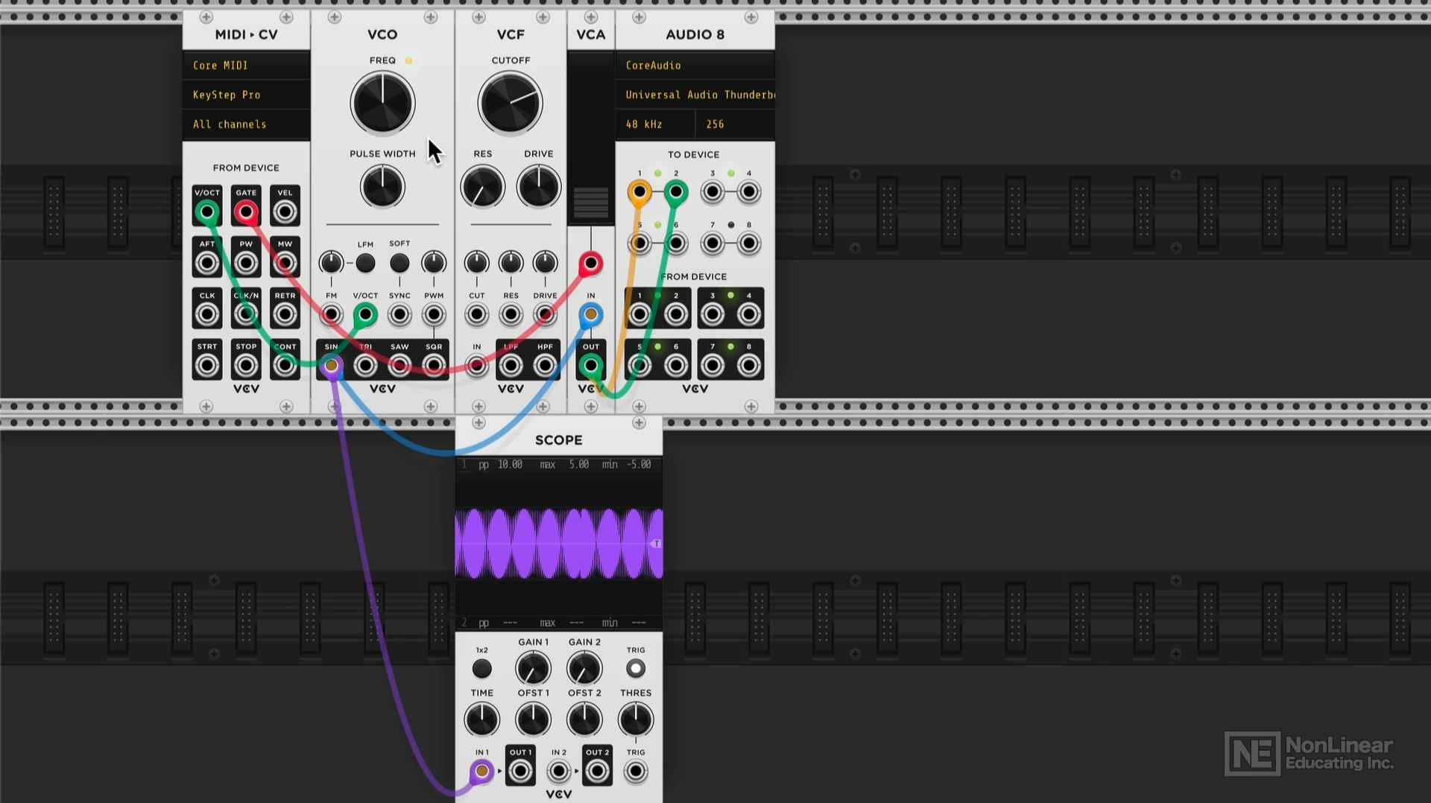Click the V/OCT output jack on MIDI-CV
Image resolution: width=1431 pixels, height=803 pixels.
point(207,212)
